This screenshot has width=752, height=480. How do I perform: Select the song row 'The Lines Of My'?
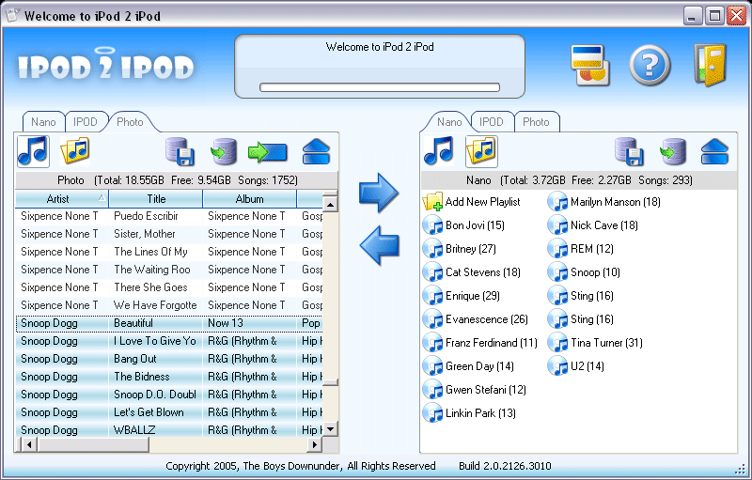[169, 252]
